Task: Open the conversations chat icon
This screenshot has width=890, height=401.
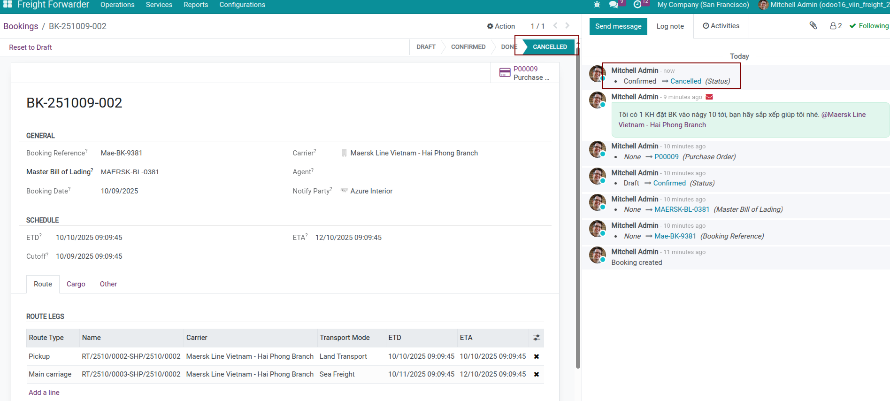Action: (x=614, y=5)
